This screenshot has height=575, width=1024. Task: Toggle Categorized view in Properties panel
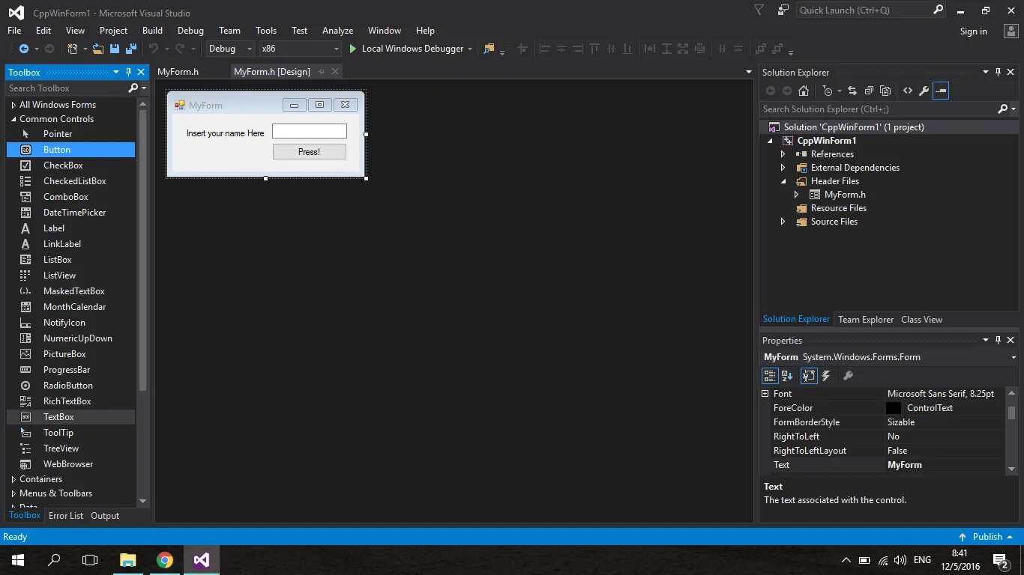pyautogui.click(x=770, y=376)
